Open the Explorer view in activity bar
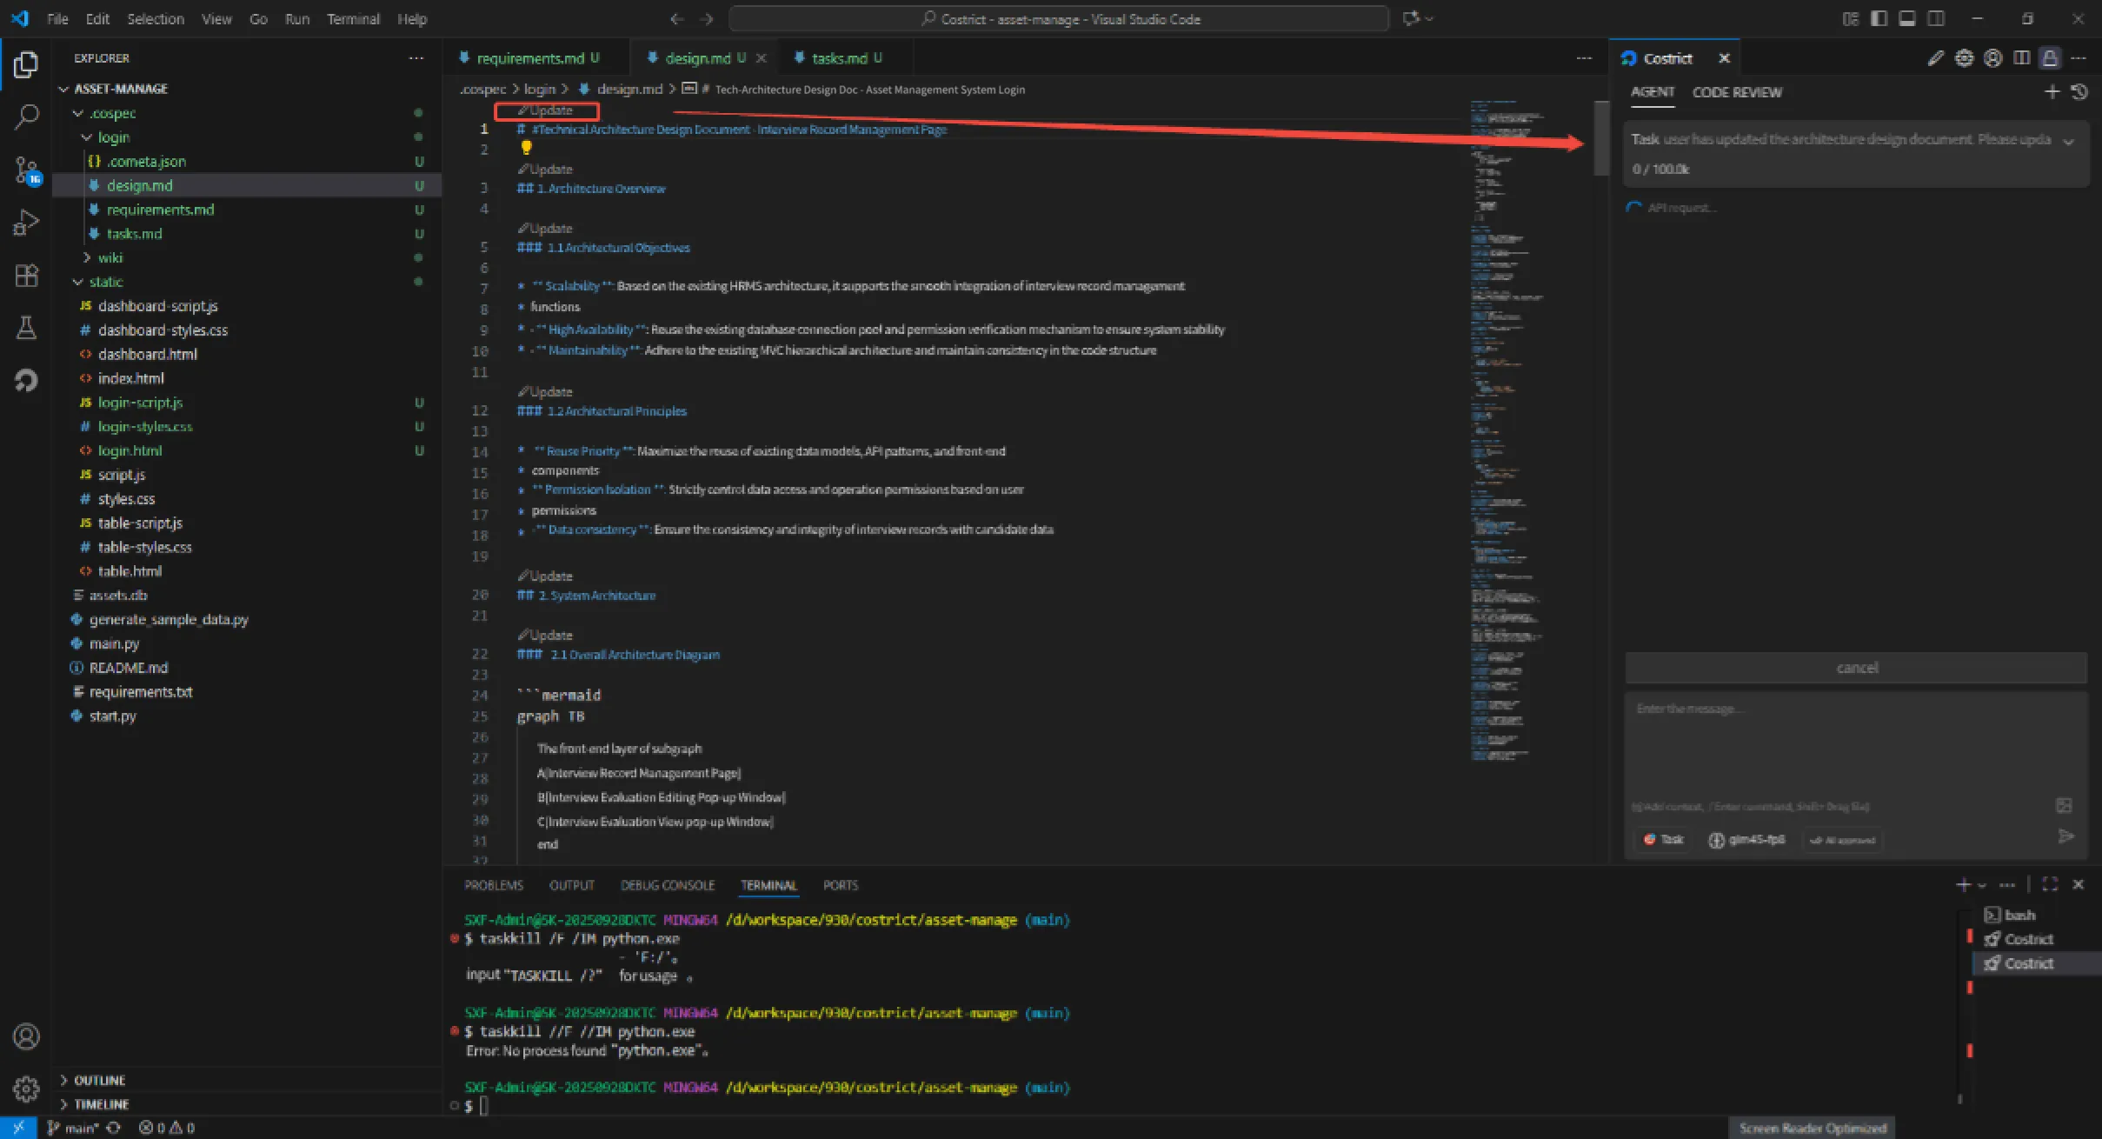Viewport: 2102px width, 1139px height. pyautogui.click(x=26, y=64)
